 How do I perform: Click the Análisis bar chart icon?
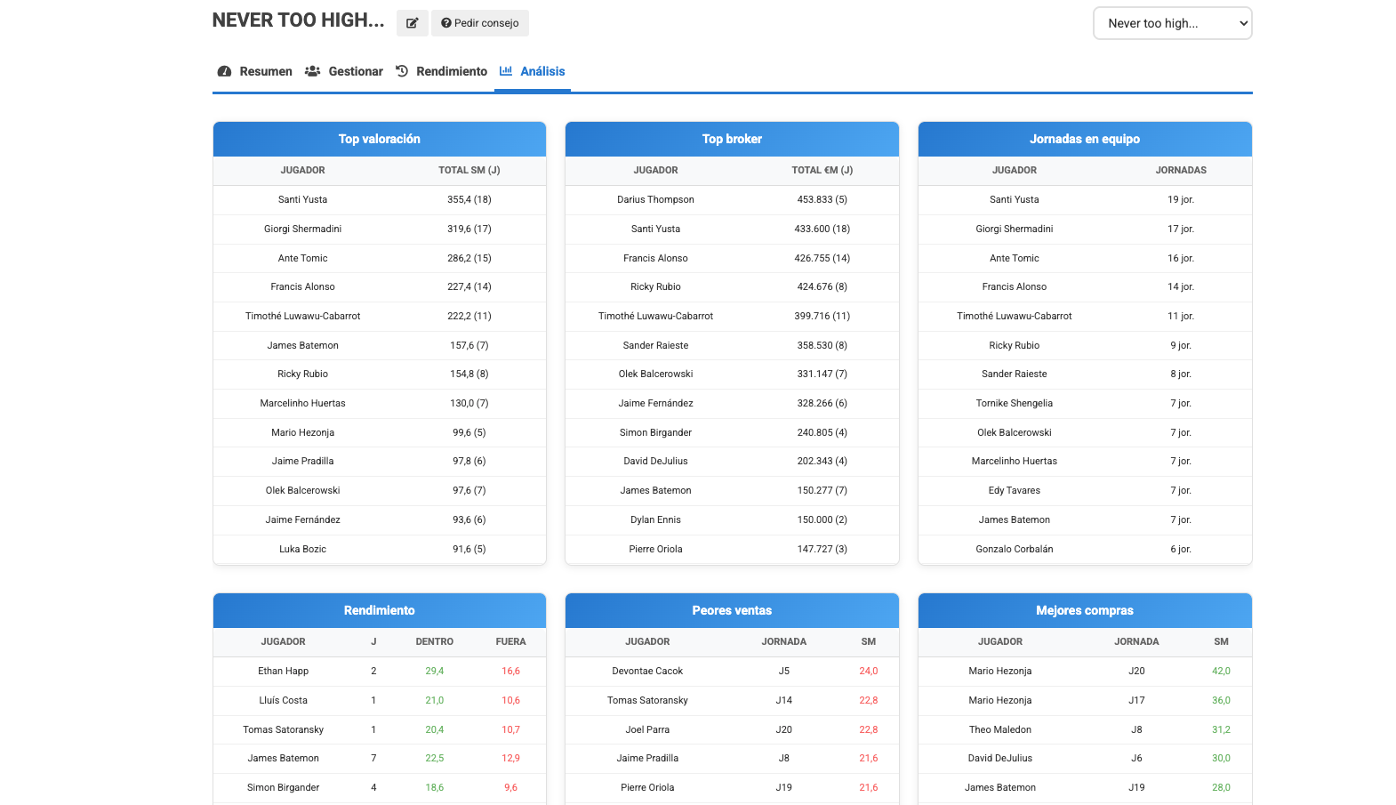506,71
